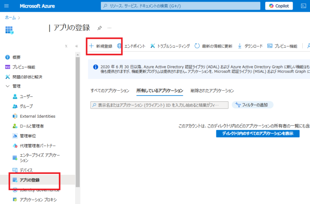Switch to 削除されたアプリケーション tab

[x=212, y=91]
